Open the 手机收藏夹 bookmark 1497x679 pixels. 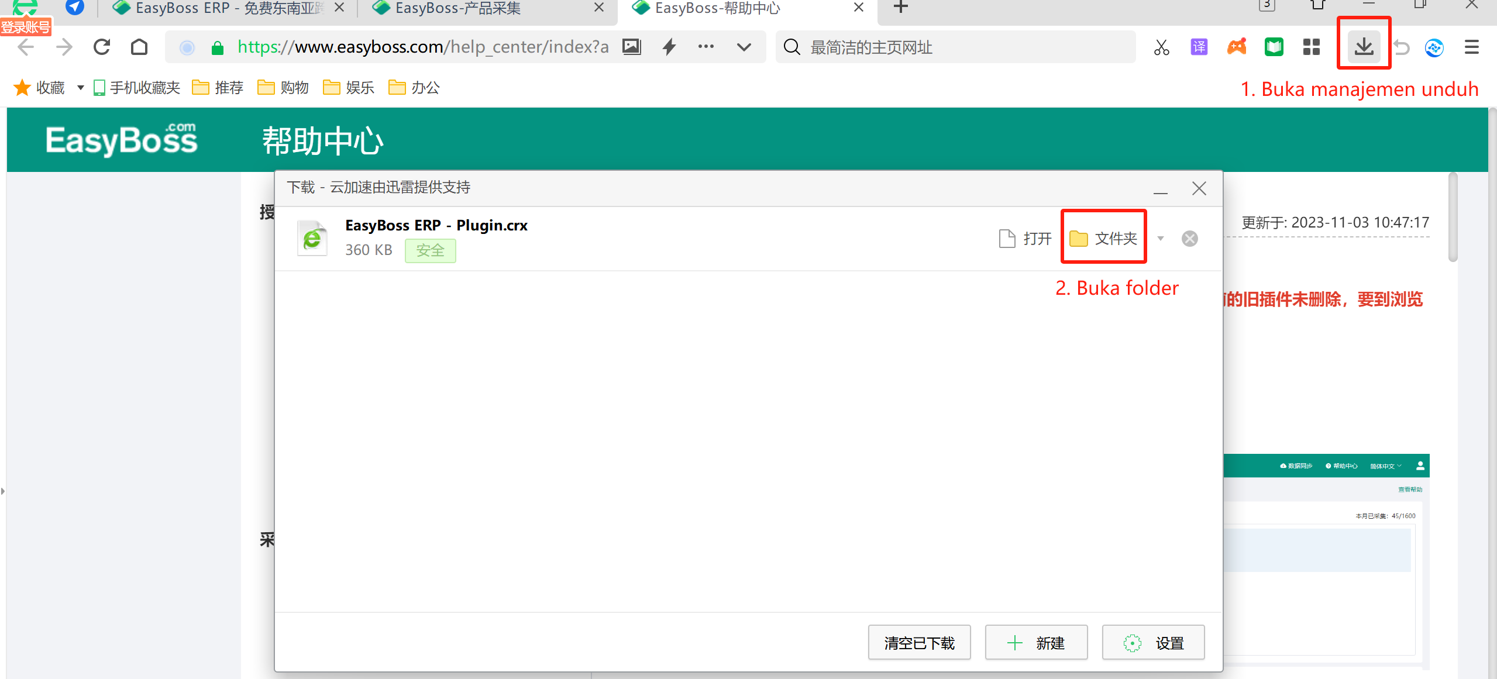[x=137, y=88]
